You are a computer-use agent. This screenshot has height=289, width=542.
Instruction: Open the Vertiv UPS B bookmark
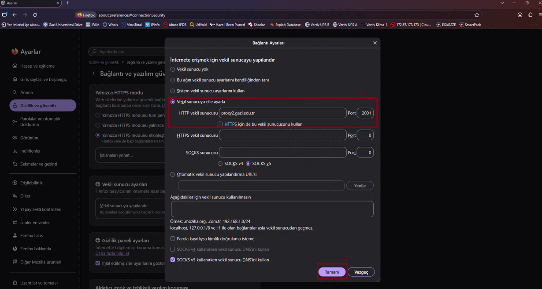click(x=317, y=25)
